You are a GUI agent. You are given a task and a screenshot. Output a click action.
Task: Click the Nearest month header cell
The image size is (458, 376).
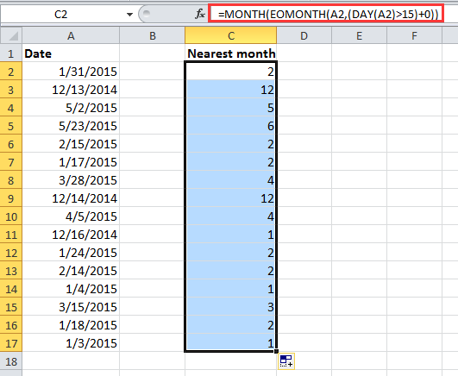tap(231, 53)
